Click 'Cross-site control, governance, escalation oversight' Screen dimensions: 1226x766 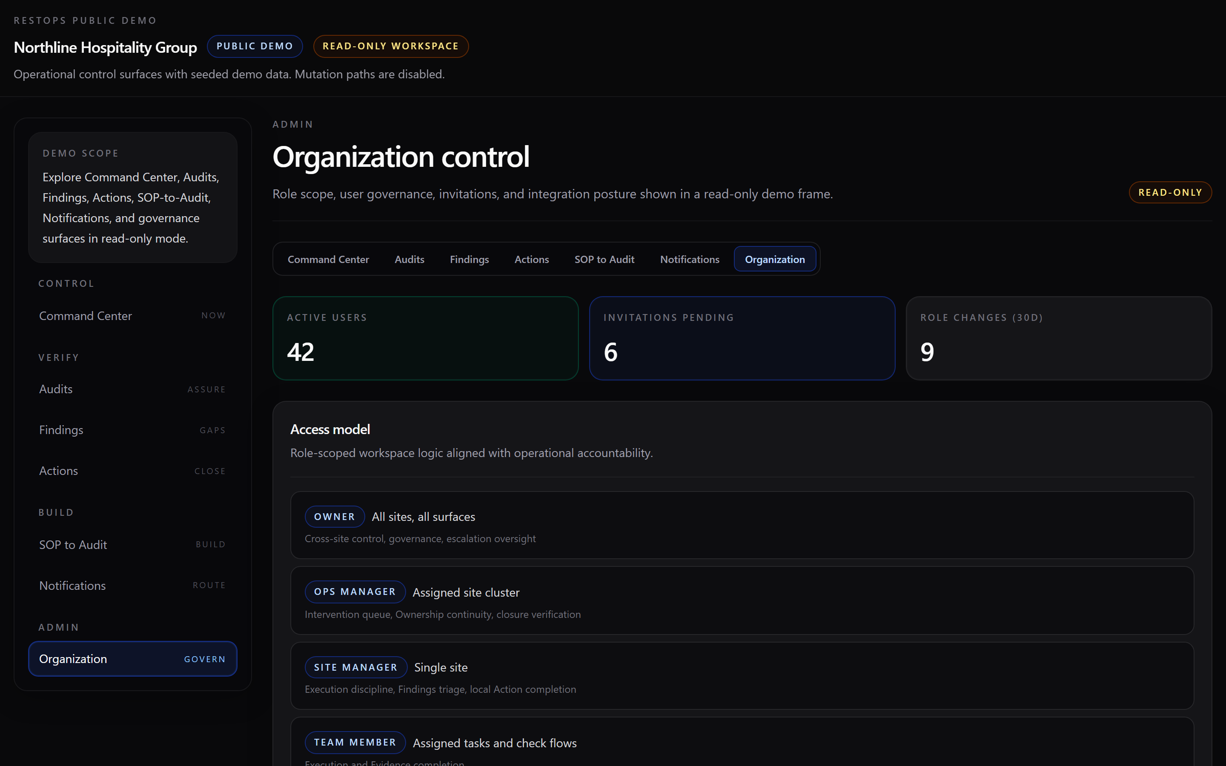[420, 539]
